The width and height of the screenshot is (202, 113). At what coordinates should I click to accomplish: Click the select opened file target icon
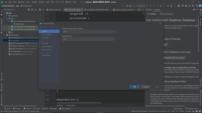pos(29,10)
